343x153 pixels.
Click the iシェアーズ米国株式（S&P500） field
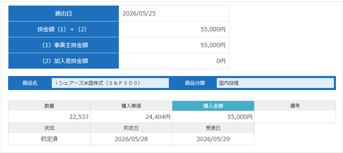coord(110,83)
